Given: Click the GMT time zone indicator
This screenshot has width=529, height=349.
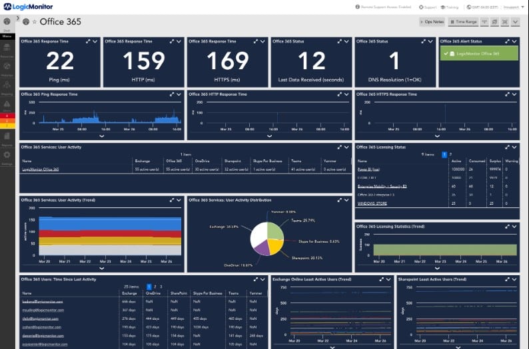Looking at the screenshot, I should pos(482,7).
